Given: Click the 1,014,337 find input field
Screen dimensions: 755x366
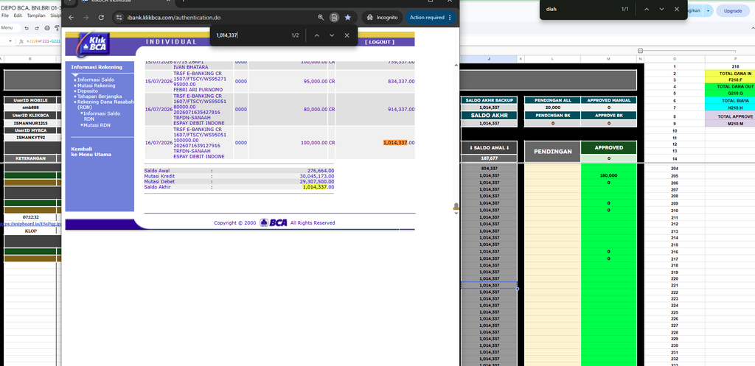Looking at the screenshot, I should (x=251, y=35).
